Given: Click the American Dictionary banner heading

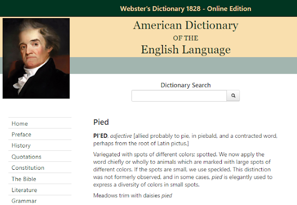Looking at the screenshot, I should tap(186, 26).
